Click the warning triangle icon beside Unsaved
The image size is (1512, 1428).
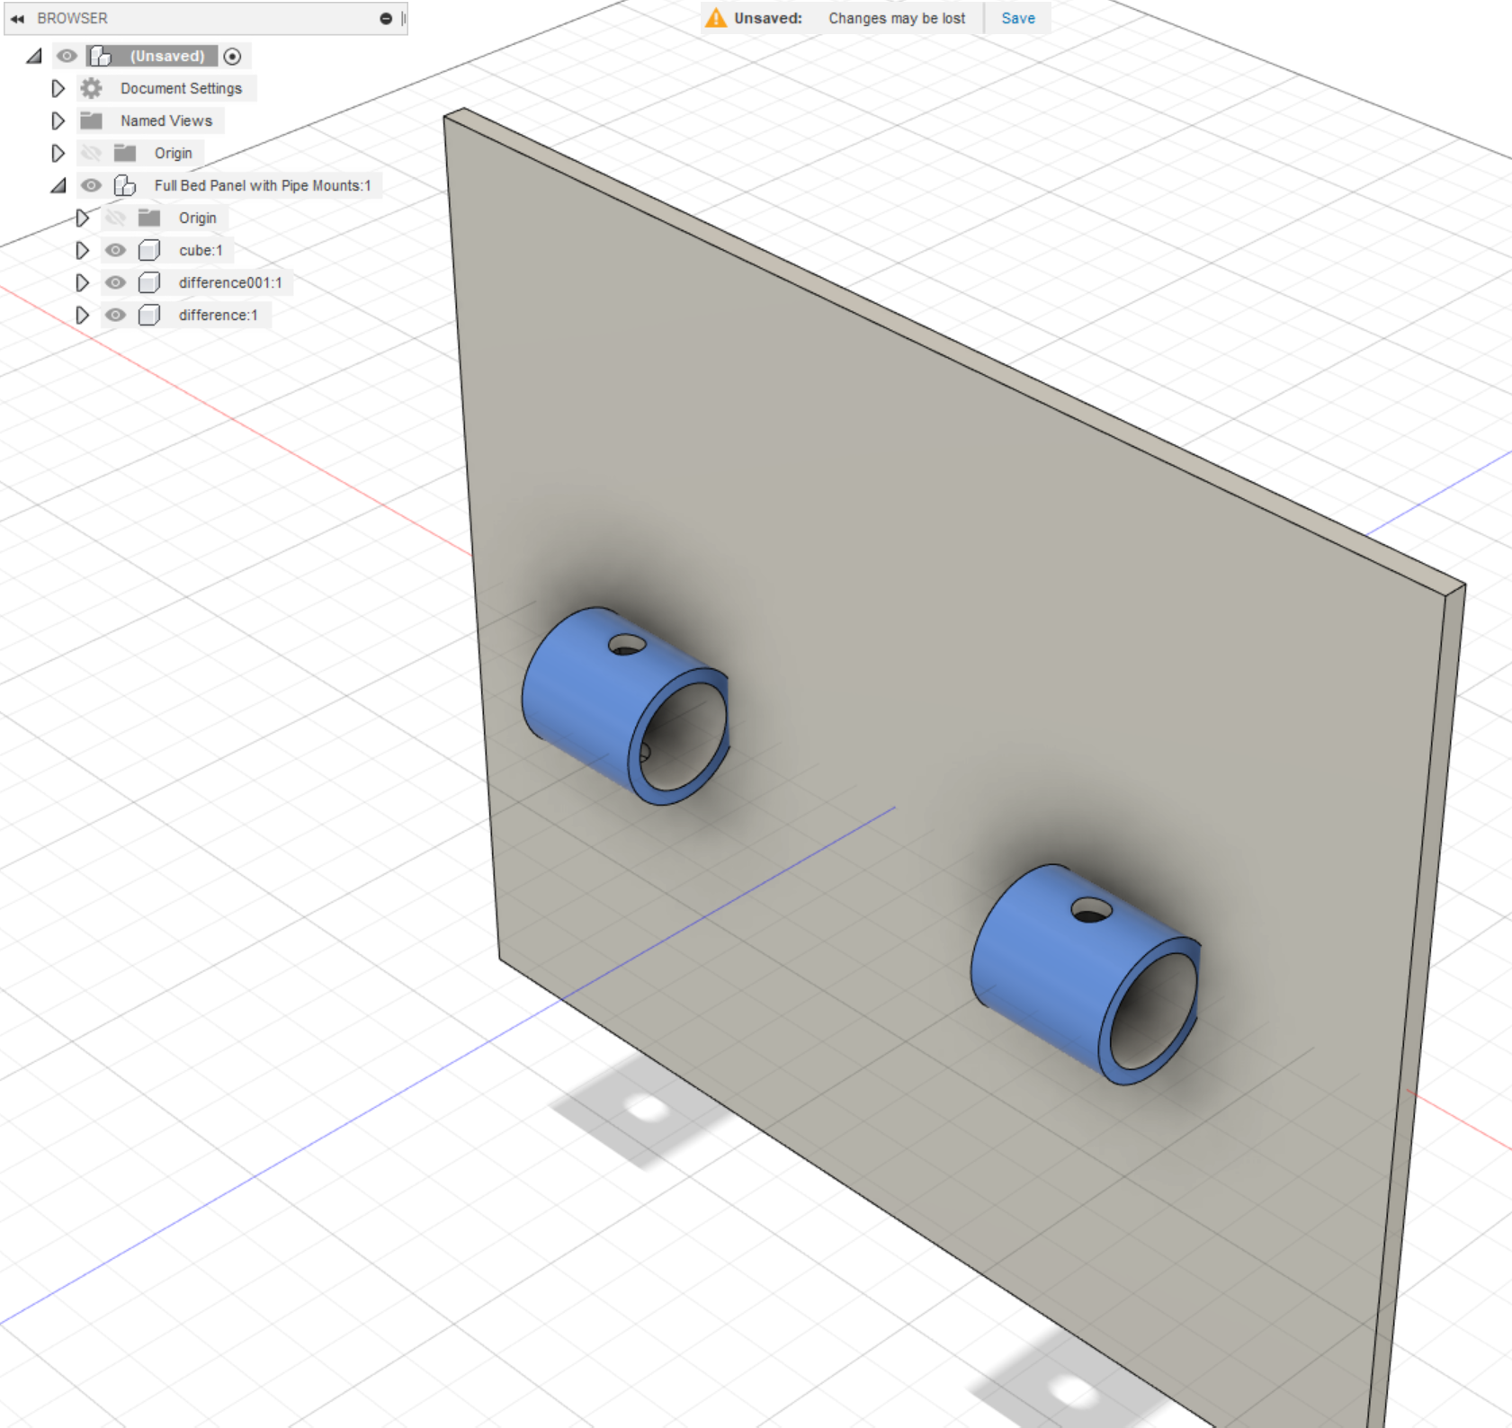(716, 18)
